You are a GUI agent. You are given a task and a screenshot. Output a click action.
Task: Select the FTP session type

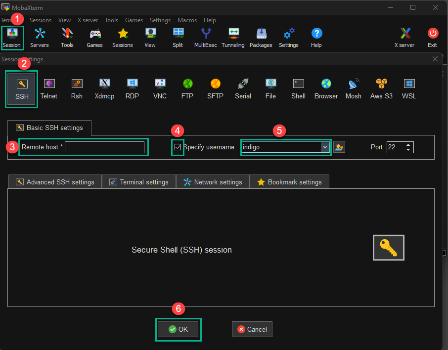point(187,89)
